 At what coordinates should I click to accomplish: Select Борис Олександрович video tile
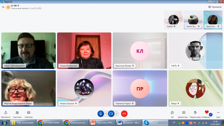pyautogui.click(x=29, y=51)
